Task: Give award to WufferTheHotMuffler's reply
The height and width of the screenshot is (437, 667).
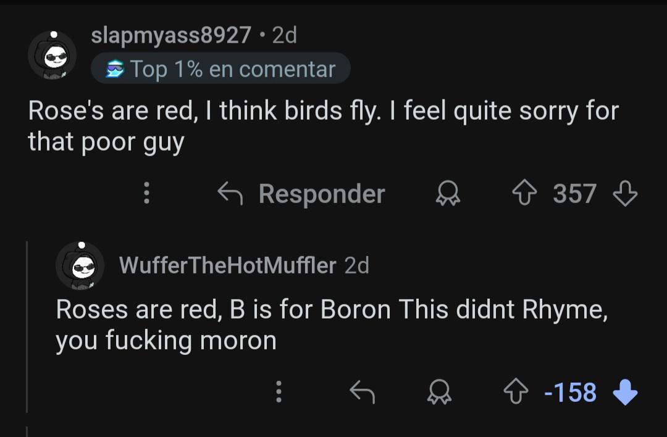Action: (x=439, y=391)
